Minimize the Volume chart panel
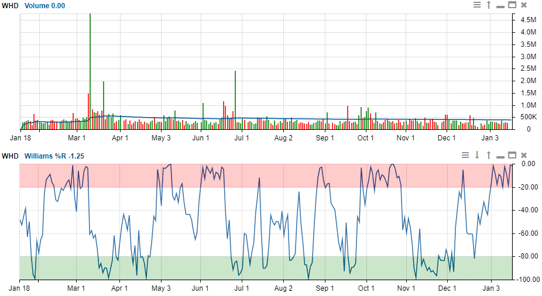 (500, 5)
